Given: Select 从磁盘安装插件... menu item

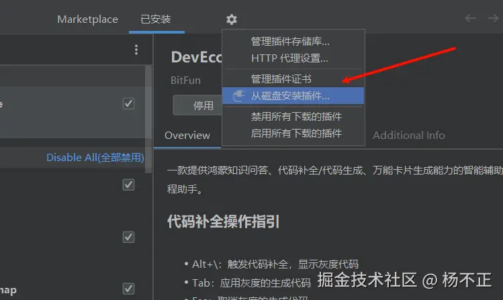Looking at the screenshot, I should tap(293, 95).
